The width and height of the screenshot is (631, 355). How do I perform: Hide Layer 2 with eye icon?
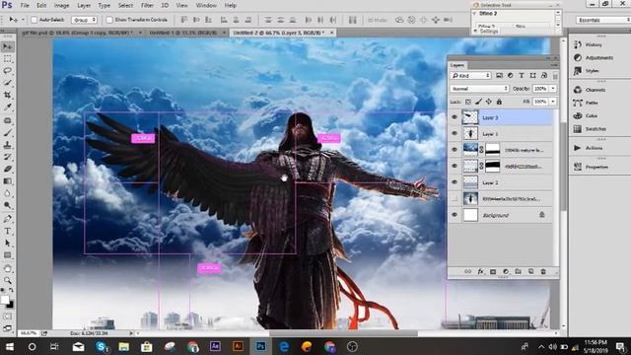[x=455, y=182]
